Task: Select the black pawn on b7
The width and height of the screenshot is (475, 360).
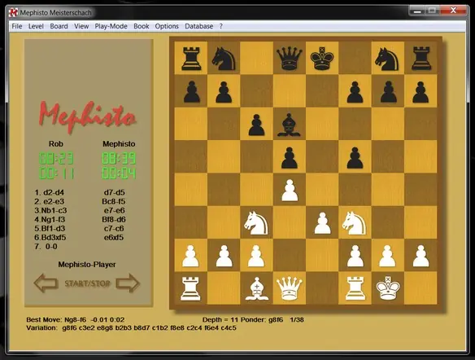Action: pyautogui.click(x=224, y=92)
